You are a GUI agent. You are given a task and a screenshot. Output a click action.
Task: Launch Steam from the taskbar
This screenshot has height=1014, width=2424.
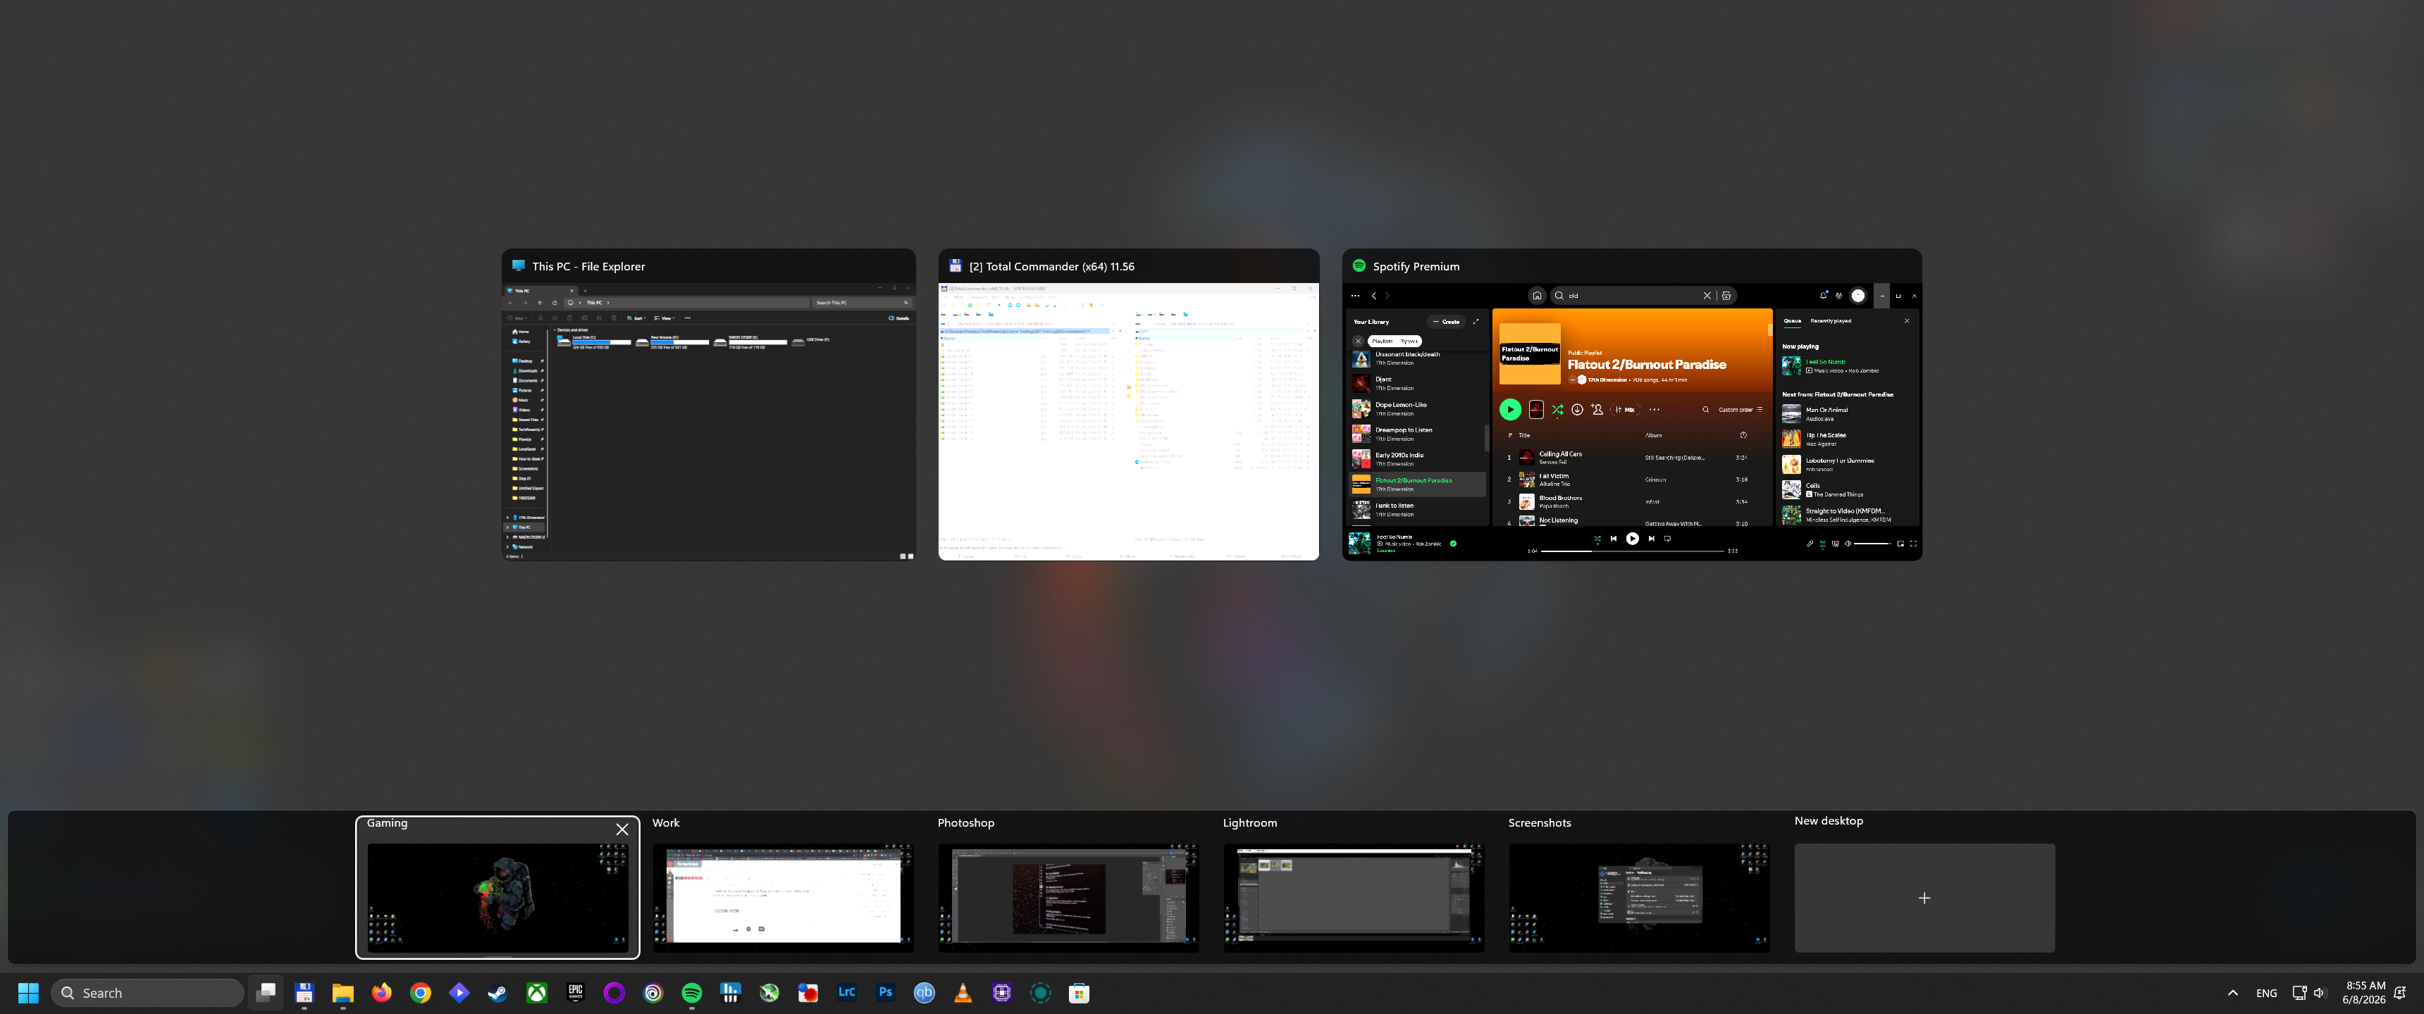497,992
